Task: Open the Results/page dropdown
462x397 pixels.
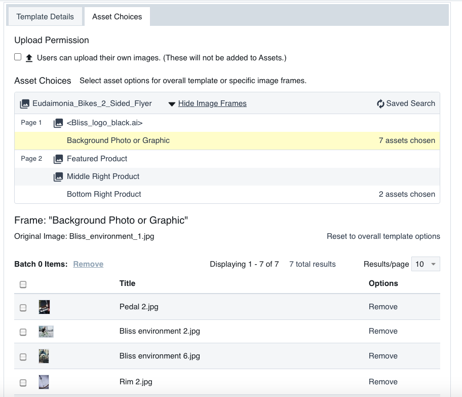Action: 426,264
